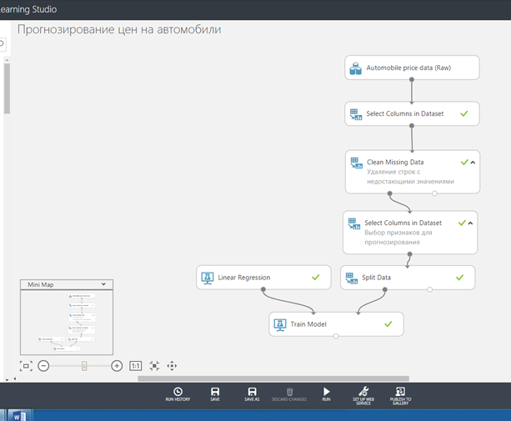Viewport: 511px width, 421px height.
Task: Click Publish to Gallery icon
Action: pyautogui.click(x=400, y=394)
